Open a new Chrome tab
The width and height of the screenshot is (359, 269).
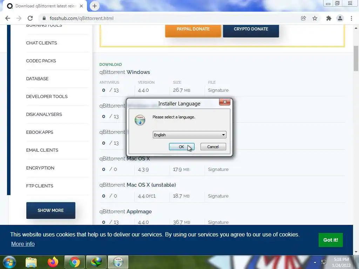(95, 6)
